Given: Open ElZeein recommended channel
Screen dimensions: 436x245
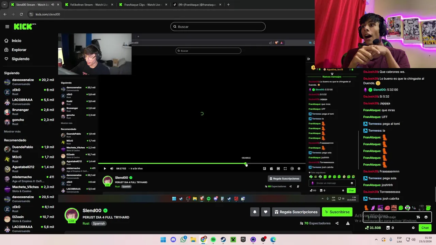Looking at the screenshot, I should click(29, 219).
